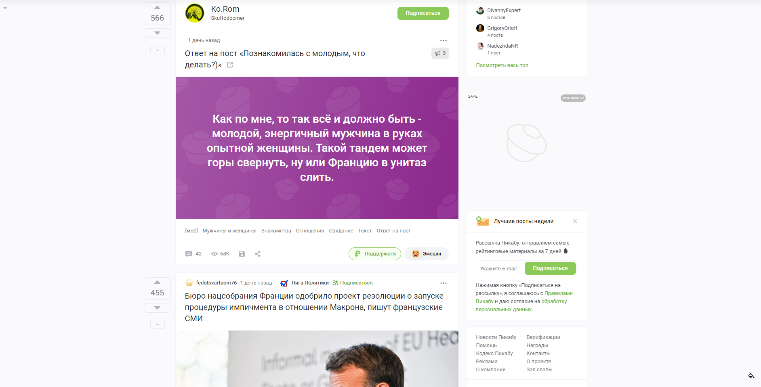The image size is (761, 387).
Task: Share the Ko.Rom post via share icon
Action: point(258,254)
